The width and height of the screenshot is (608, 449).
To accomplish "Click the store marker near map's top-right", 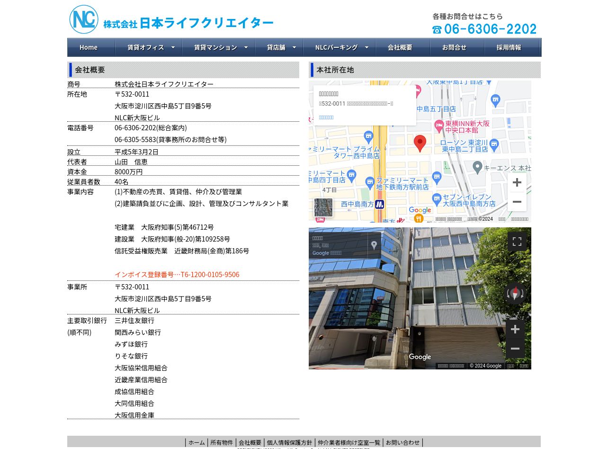I will click(x=496, y=100).
